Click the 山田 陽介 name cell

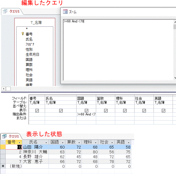(x=35, y=147)
